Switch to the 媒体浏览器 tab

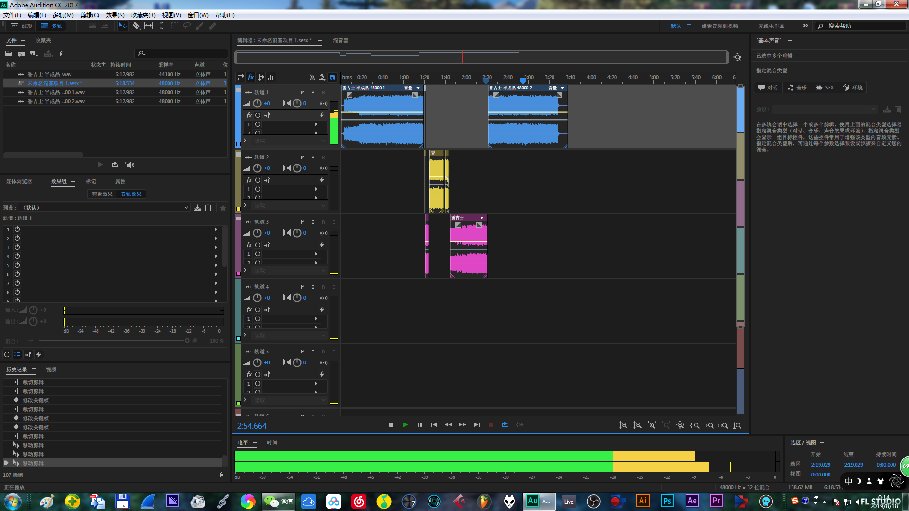pyautogui.click(x=19, y=181)
